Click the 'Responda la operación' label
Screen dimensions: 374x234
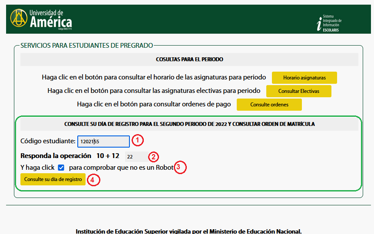[x=56, y=156]
